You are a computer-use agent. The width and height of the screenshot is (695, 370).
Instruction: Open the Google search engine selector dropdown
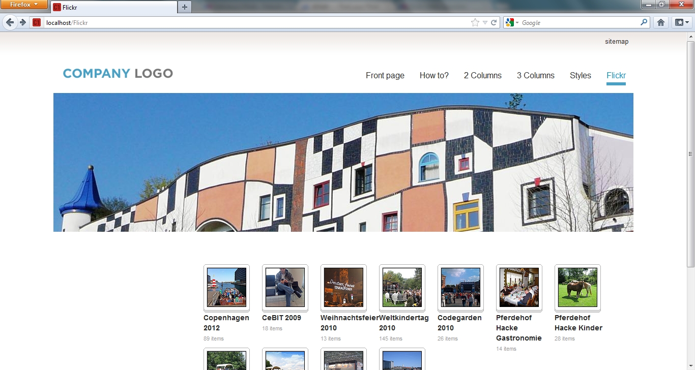point(512,22)
